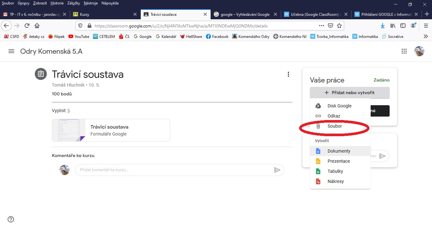
Task: Click the help question mark icon
Action: point(11,219)
